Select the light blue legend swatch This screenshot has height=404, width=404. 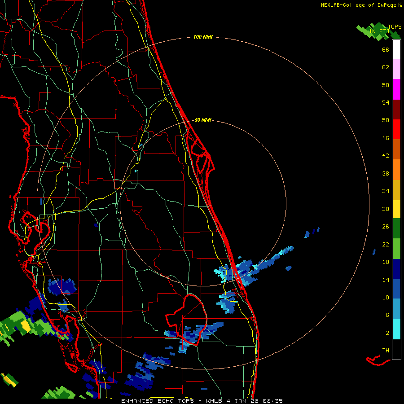pos(396,309)
